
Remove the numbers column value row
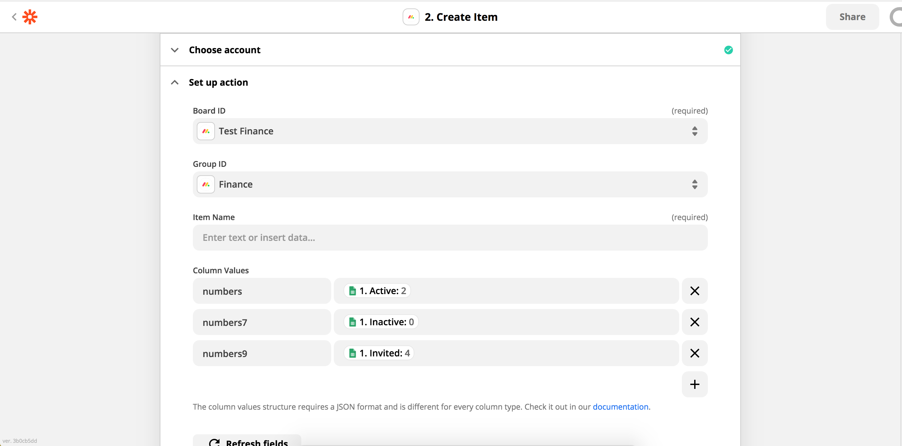click(x=695, y=291)
